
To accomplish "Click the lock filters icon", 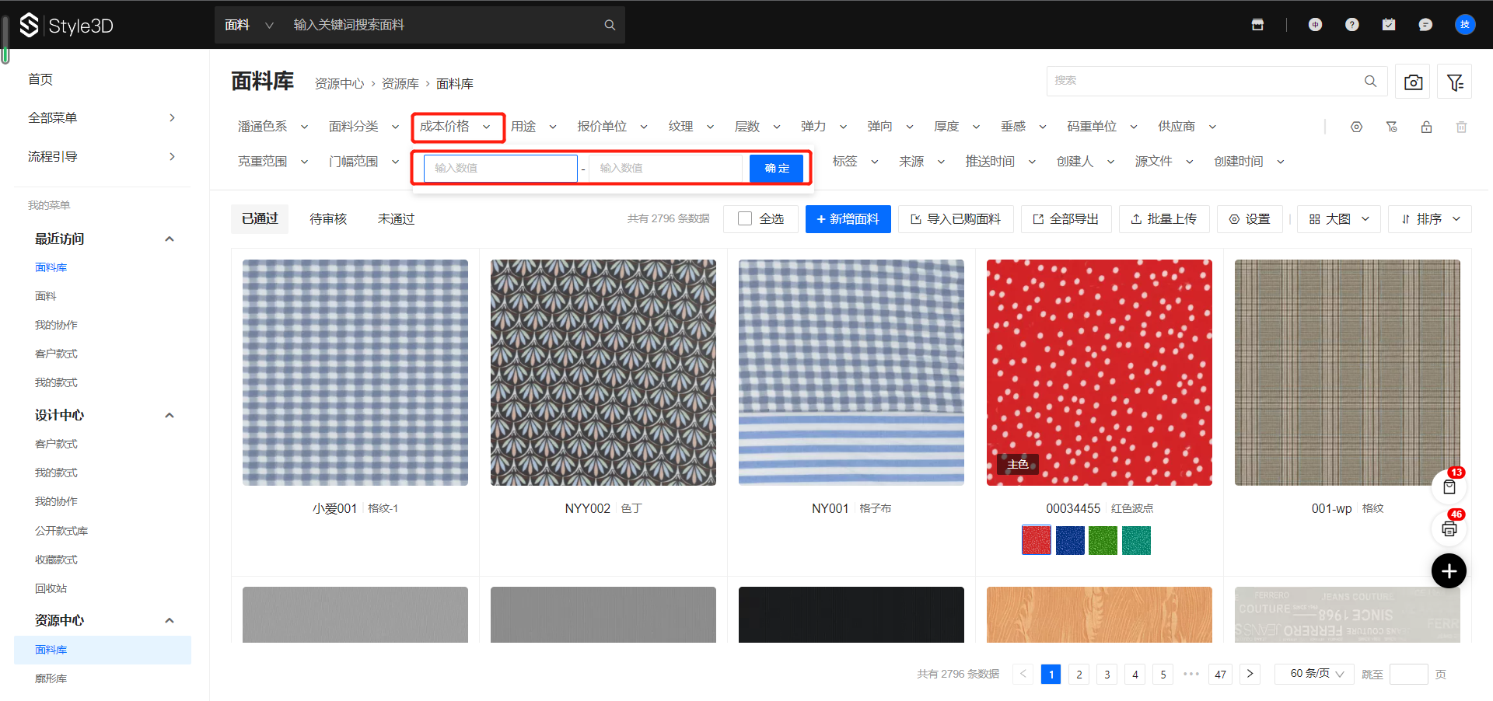I will pos(1426,127).
